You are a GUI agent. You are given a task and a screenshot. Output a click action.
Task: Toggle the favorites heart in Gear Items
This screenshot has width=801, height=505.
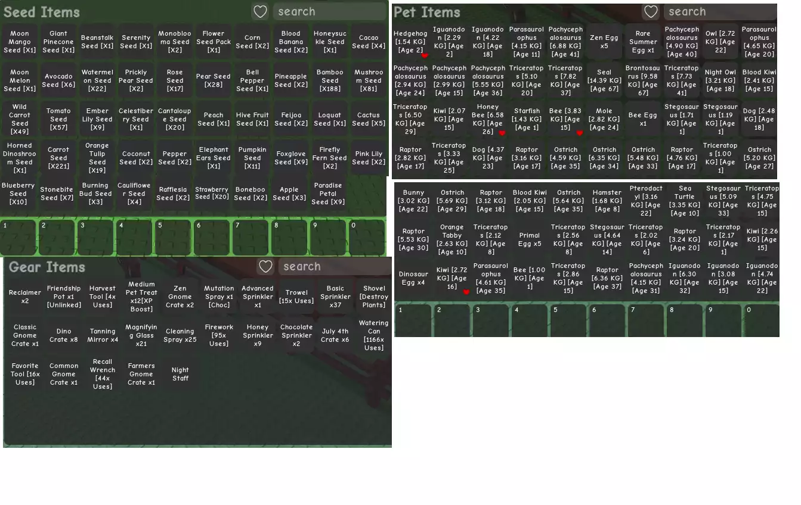click(265, 267)
